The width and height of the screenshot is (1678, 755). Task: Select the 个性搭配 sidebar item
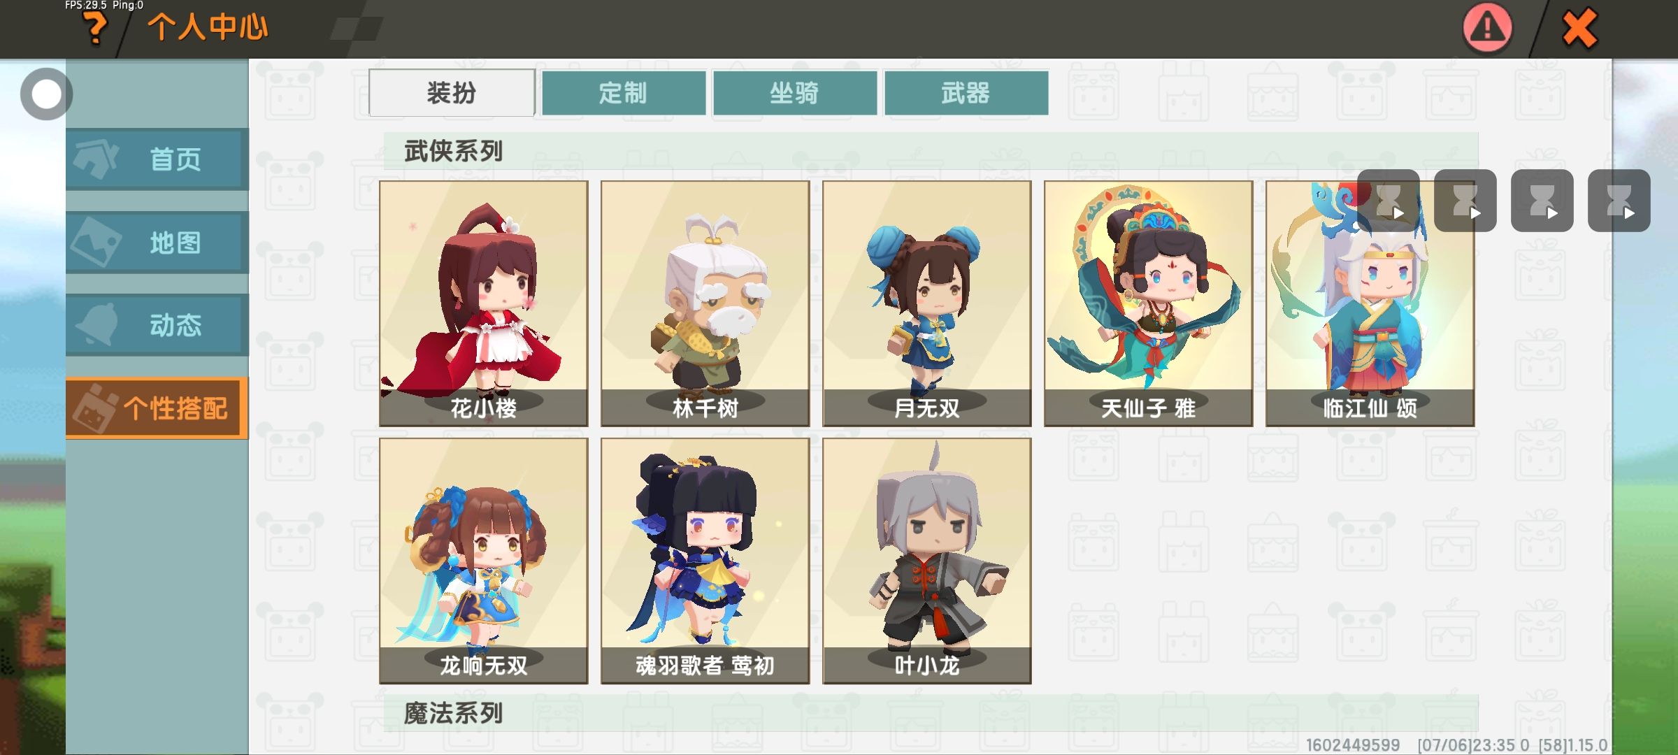click(x=157, y=408)
